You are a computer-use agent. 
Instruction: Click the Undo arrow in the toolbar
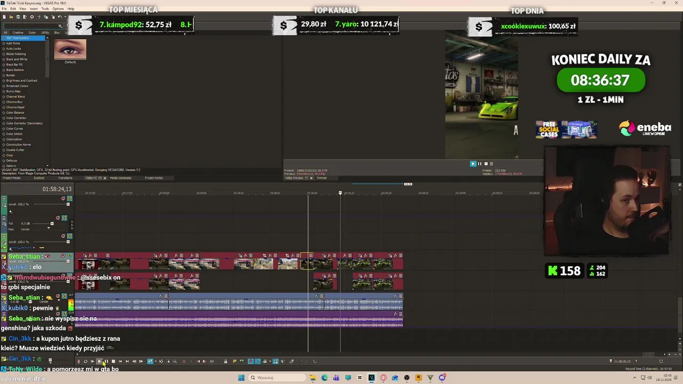[x=59, y=17]
